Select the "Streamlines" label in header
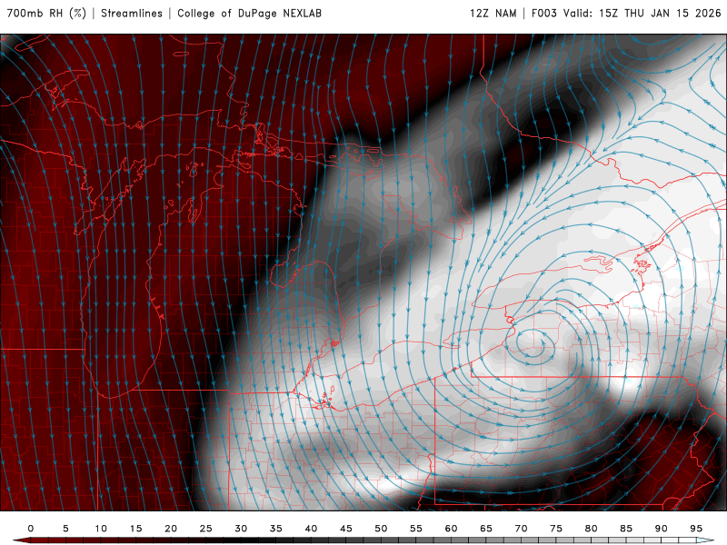 132,13
